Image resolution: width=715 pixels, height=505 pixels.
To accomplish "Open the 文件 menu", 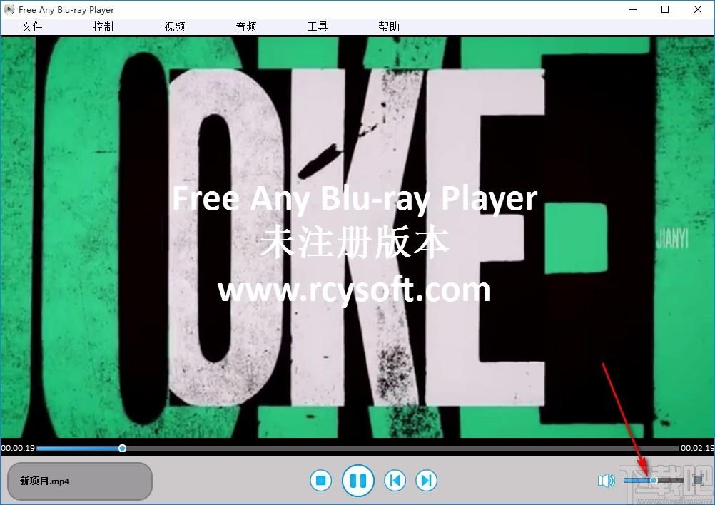I will tap(32, 27).
